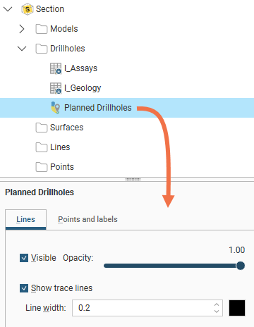Click the Planned Drillholes pin icon
The width and height of the screenshot is (254, 327).
point(56,108)
